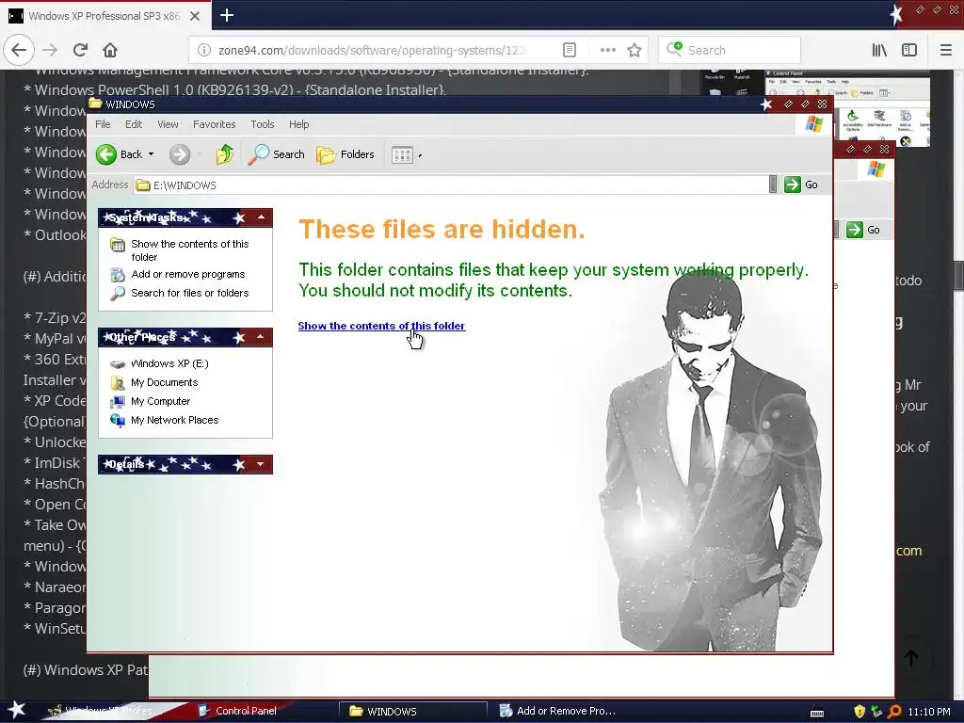
Task: Collapse the System Tasks panel
Action: point(262,217)
